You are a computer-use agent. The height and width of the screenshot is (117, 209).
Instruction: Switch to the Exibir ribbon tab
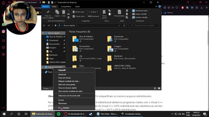click(x=78, y=6)
